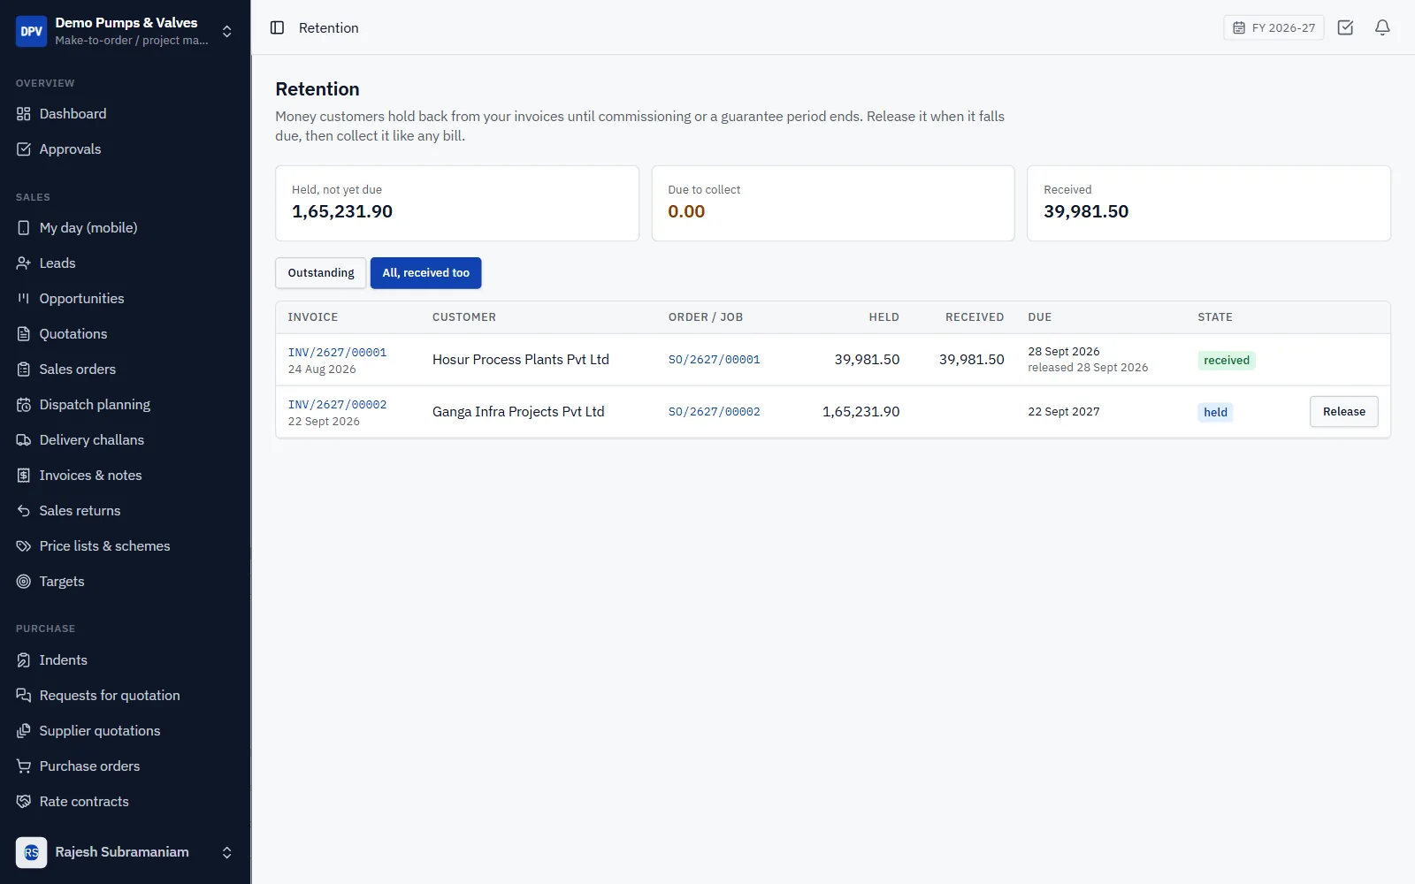Click the My day mobile icon
Screen dimensions: 1415x884
[x=24, y=228]
